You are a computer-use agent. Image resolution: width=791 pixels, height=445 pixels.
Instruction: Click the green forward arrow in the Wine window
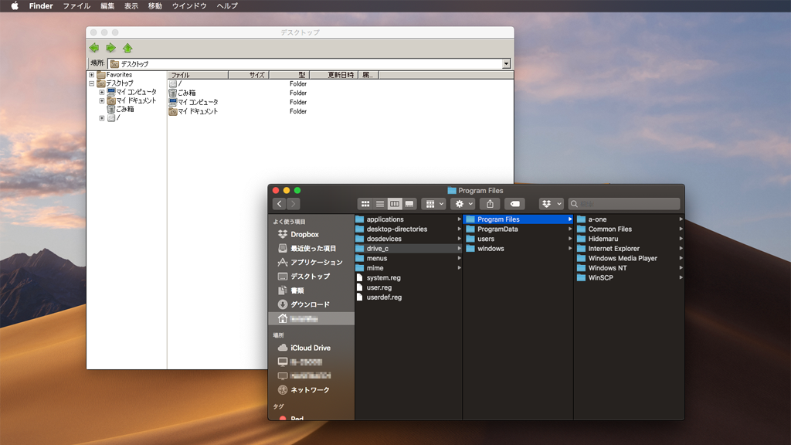[x=110, y=48]
